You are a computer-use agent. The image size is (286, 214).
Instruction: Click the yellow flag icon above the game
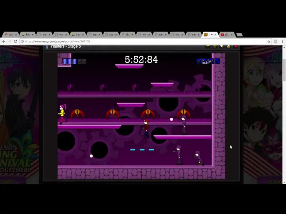pyautogui.click(x=208, y=47)
